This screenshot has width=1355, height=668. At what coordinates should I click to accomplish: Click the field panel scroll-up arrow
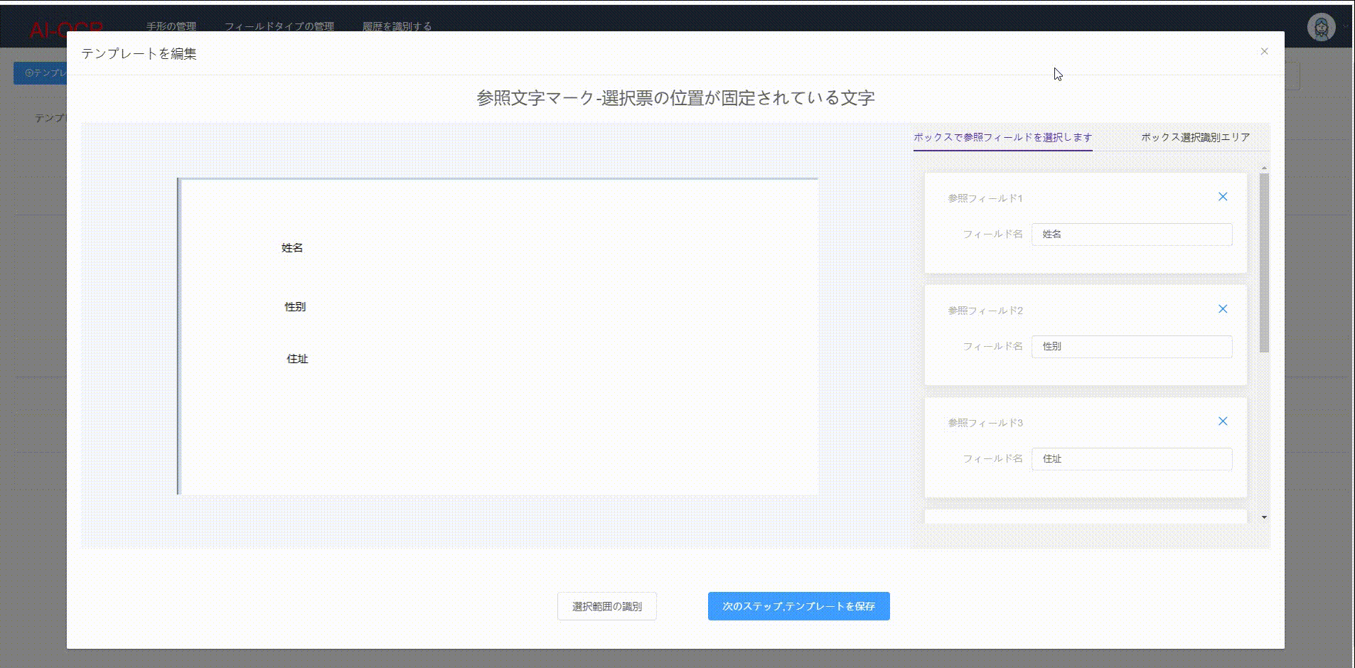[x=1263, y=168]
